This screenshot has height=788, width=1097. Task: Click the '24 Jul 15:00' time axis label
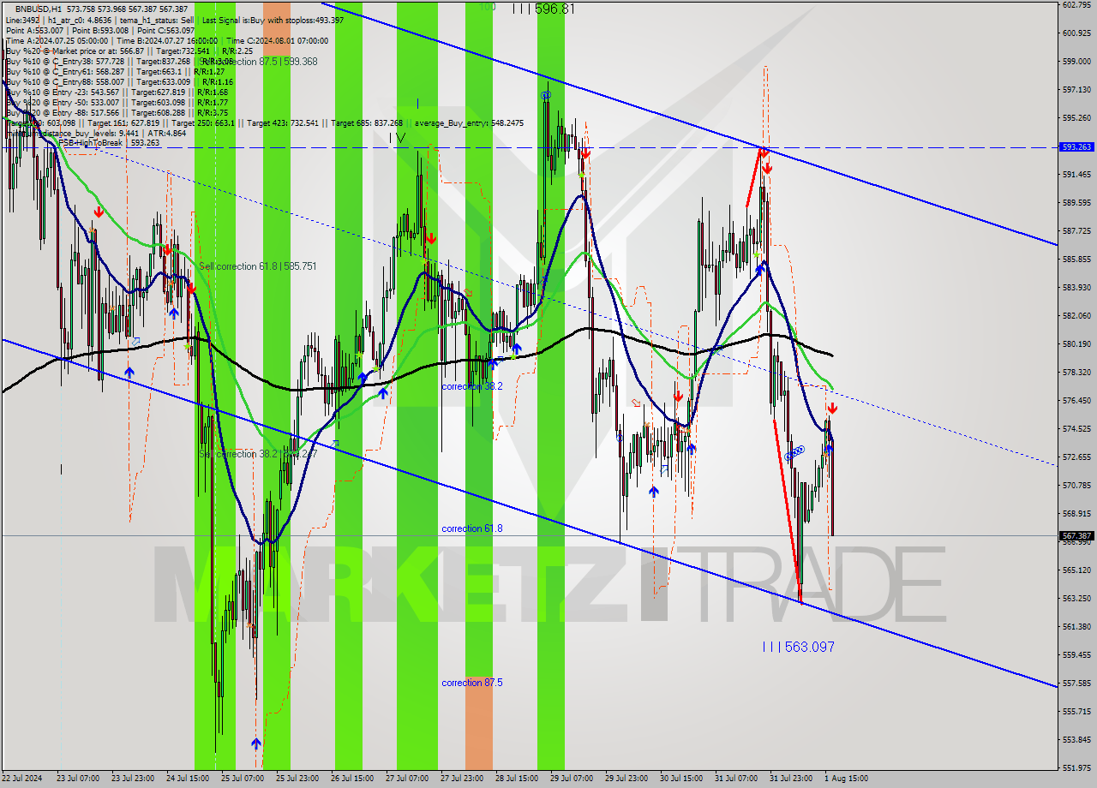(x=188, y=779)
